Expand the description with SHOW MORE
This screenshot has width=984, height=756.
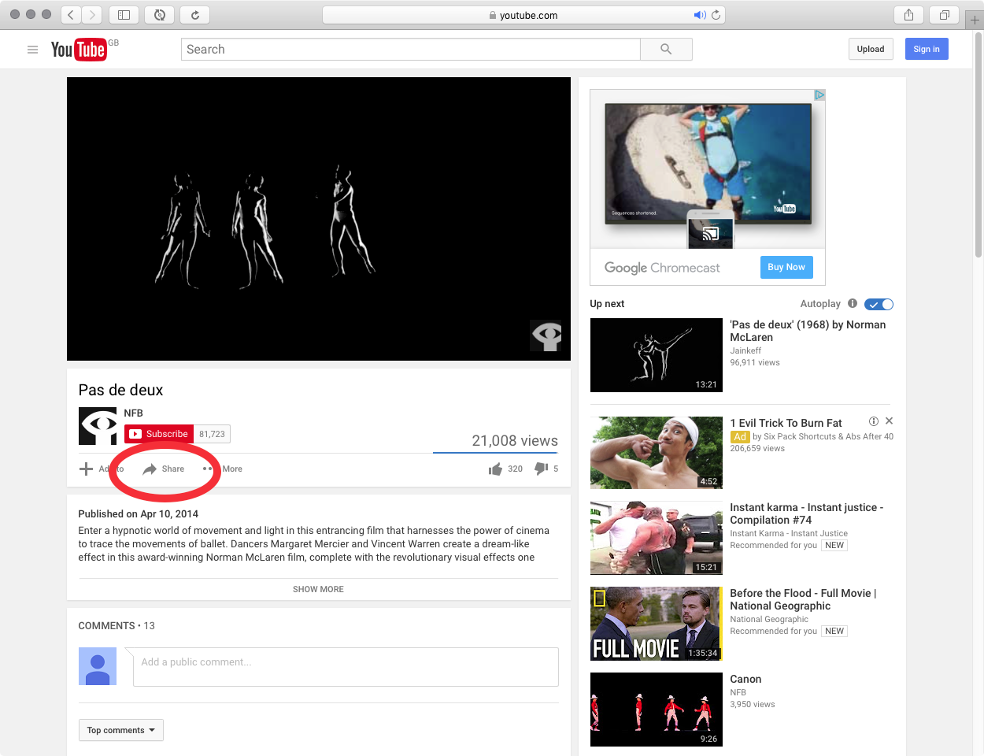(x=318, y=589)
